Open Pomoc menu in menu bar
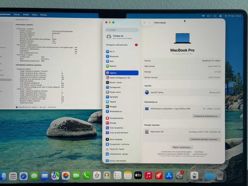Image resolution: width=248 pixels, height=186 pixels. click(44, 15)
